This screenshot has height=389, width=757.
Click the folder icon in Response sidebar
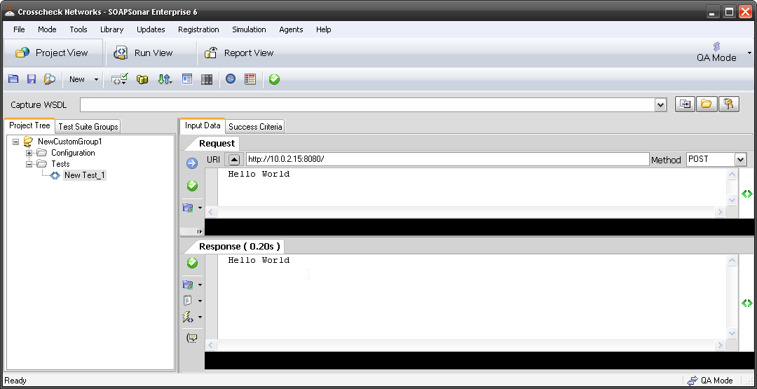click(188, 285)
